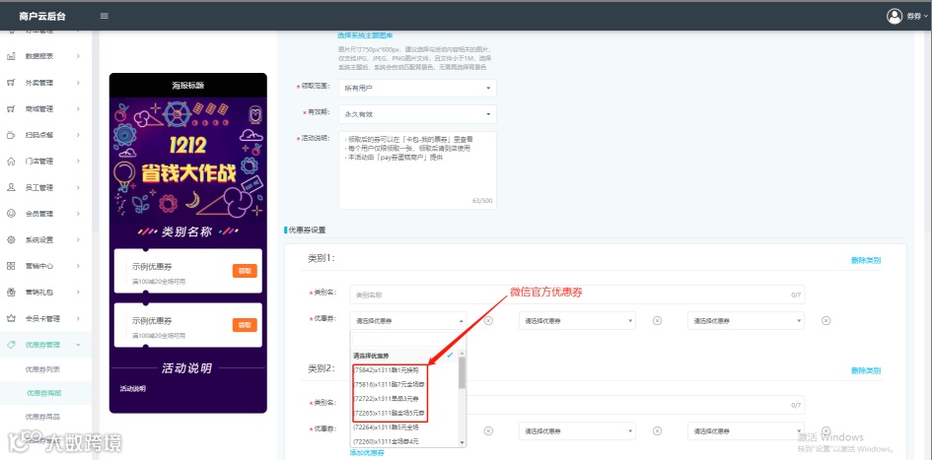Viewport: 932px width, 460px height.
Task: Open the third coupon dropdown in 类别2
Action: (746, 430)
